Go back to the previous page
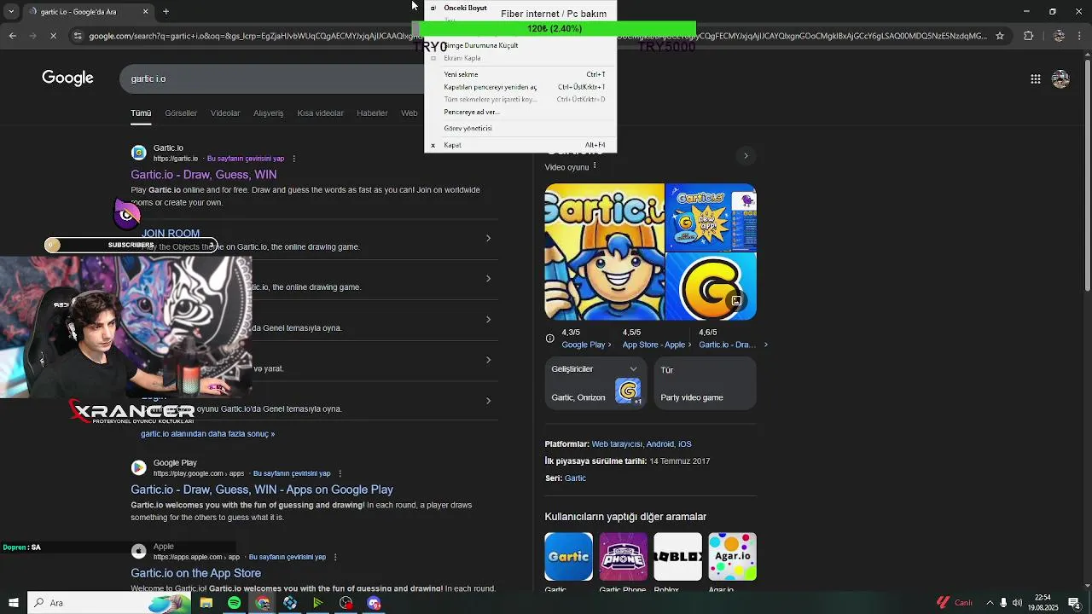 pos(12,36)
